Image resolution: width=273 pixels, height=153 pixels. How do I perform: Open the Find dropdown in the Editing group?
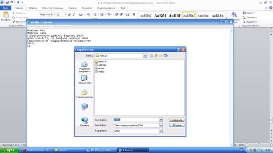click(x=249, y=13)
